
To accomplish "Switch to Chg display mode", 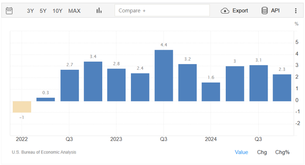I will click(x=262, y=152).
